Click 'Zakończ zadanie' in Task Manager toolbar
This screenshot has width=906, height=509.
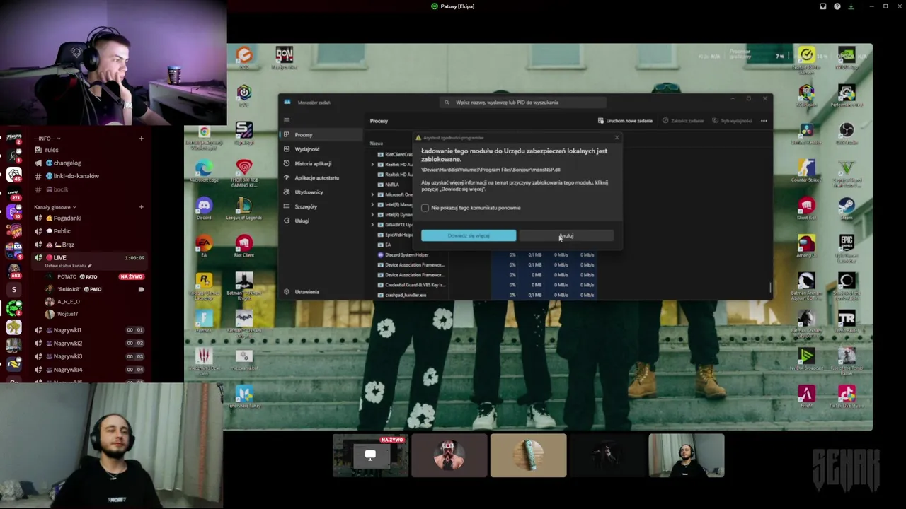[x=683, y=121]
